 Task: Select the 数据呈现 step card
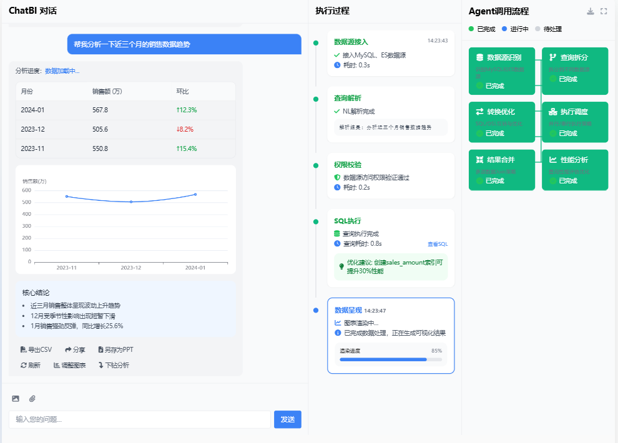(x=391, y=335)
